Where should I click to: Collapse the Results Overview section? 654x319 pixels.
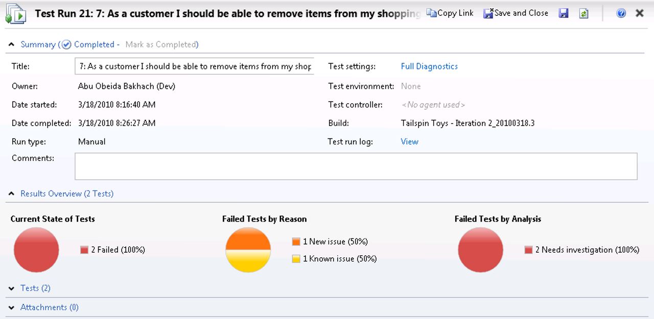coord(12,194)
